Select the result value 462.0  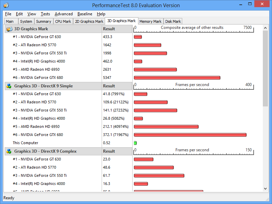(107, 61)
